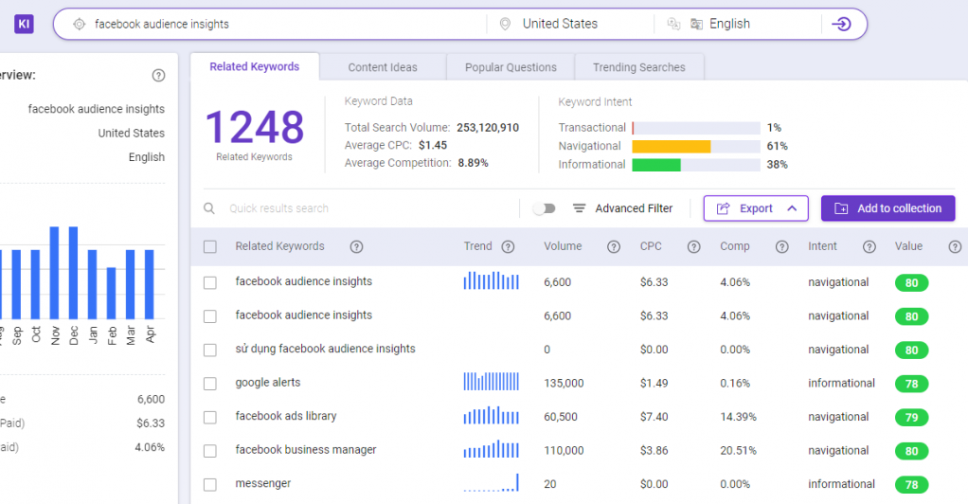Click the Navigational intent bar
This screenshot has height=504, width=968.
click(696, 147)
